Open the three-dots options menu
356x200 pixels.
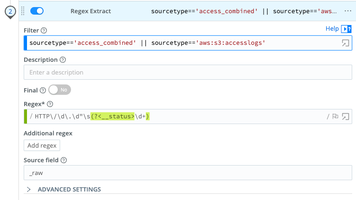click(x=348, y=11)
